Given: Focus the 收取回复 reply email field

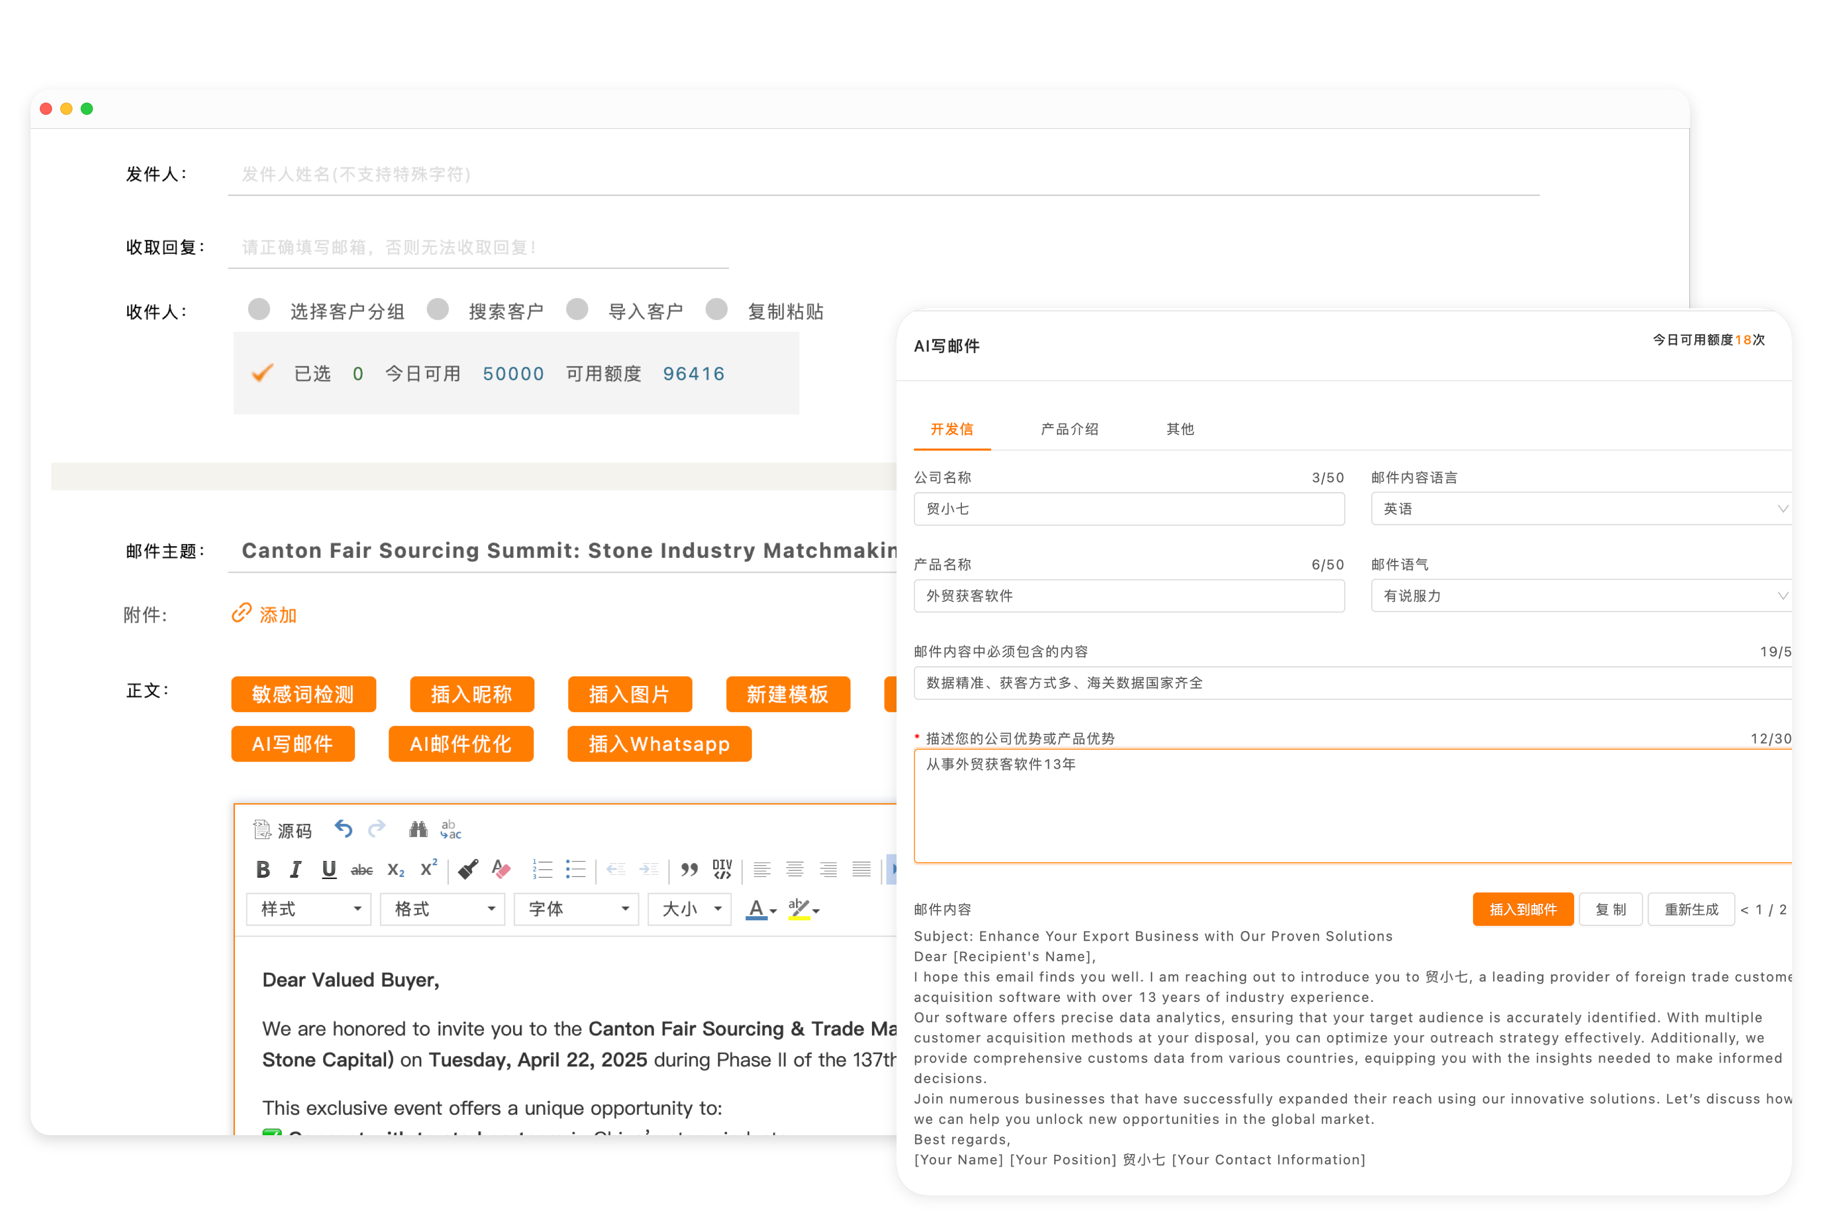Looking at the screenshot, I should [478, 247].
